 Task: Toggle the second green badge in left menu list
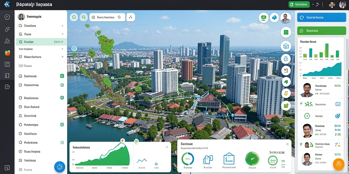62,85
